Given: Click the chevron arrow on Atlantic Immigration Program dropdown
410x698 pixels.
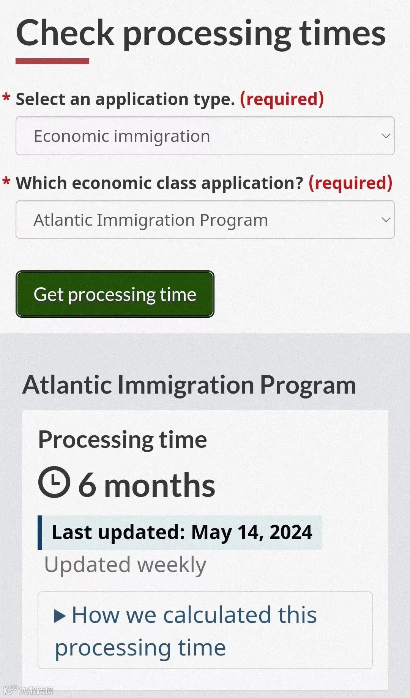Looking at the screenshot, I should tap(386, 220).
